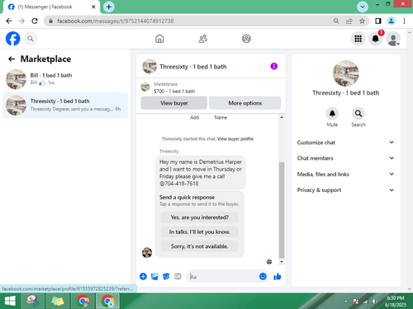Open taskbar volume speaker icon

coord(375,302)
